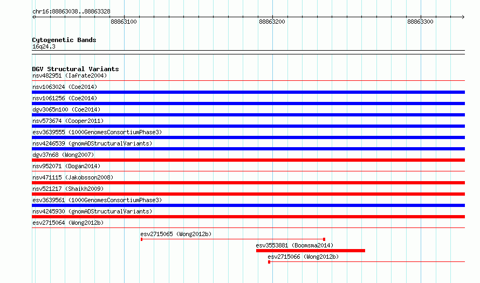Screen dimensions: 480x283
Task: Click the esv3553881 thick red bar
Action: [x=311, y=251]
